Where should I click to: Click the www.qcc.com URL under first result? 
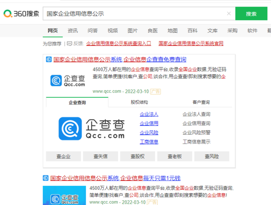(107, 91)
